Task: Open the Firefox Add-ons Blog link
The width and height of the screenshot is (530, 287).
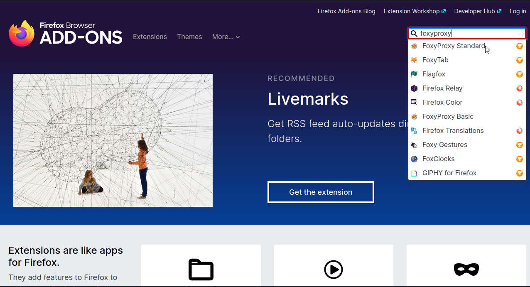Action: pyautogui.click(x=346, y=11)
